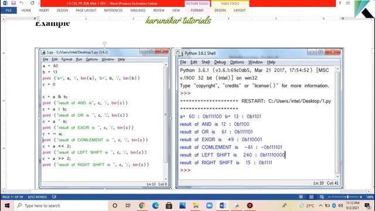Image resolution: width=375 pixels, height=211 pixels.
Task: Click the zoom out minus button
Action: [x=329, y=197]
